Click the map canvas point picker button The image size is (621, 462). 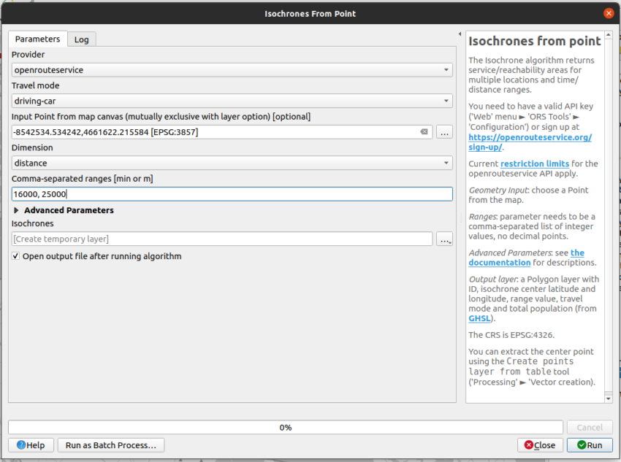click(x=444, y=132)
